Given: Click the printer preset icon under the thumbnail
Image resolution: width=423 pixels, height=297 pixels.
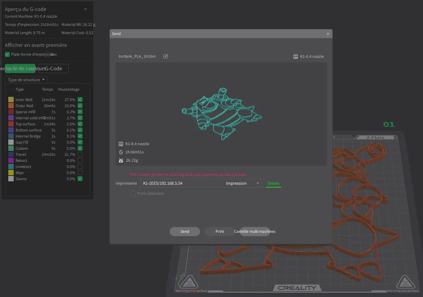Looking at the screenshot, I should (121, 144).
